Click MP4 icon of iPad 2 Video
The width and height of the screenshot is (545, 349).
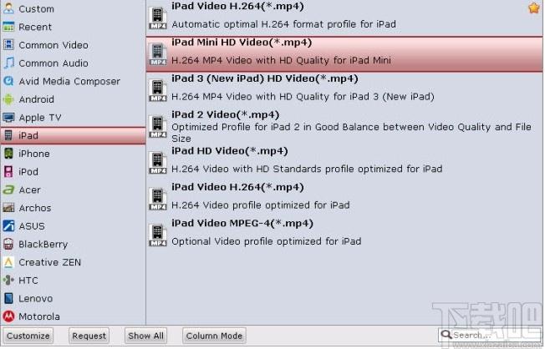(x=158, y=126)
